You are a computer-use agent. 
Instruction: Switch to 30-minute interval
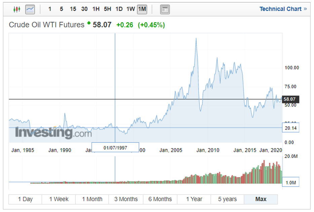tap(84, 9)
